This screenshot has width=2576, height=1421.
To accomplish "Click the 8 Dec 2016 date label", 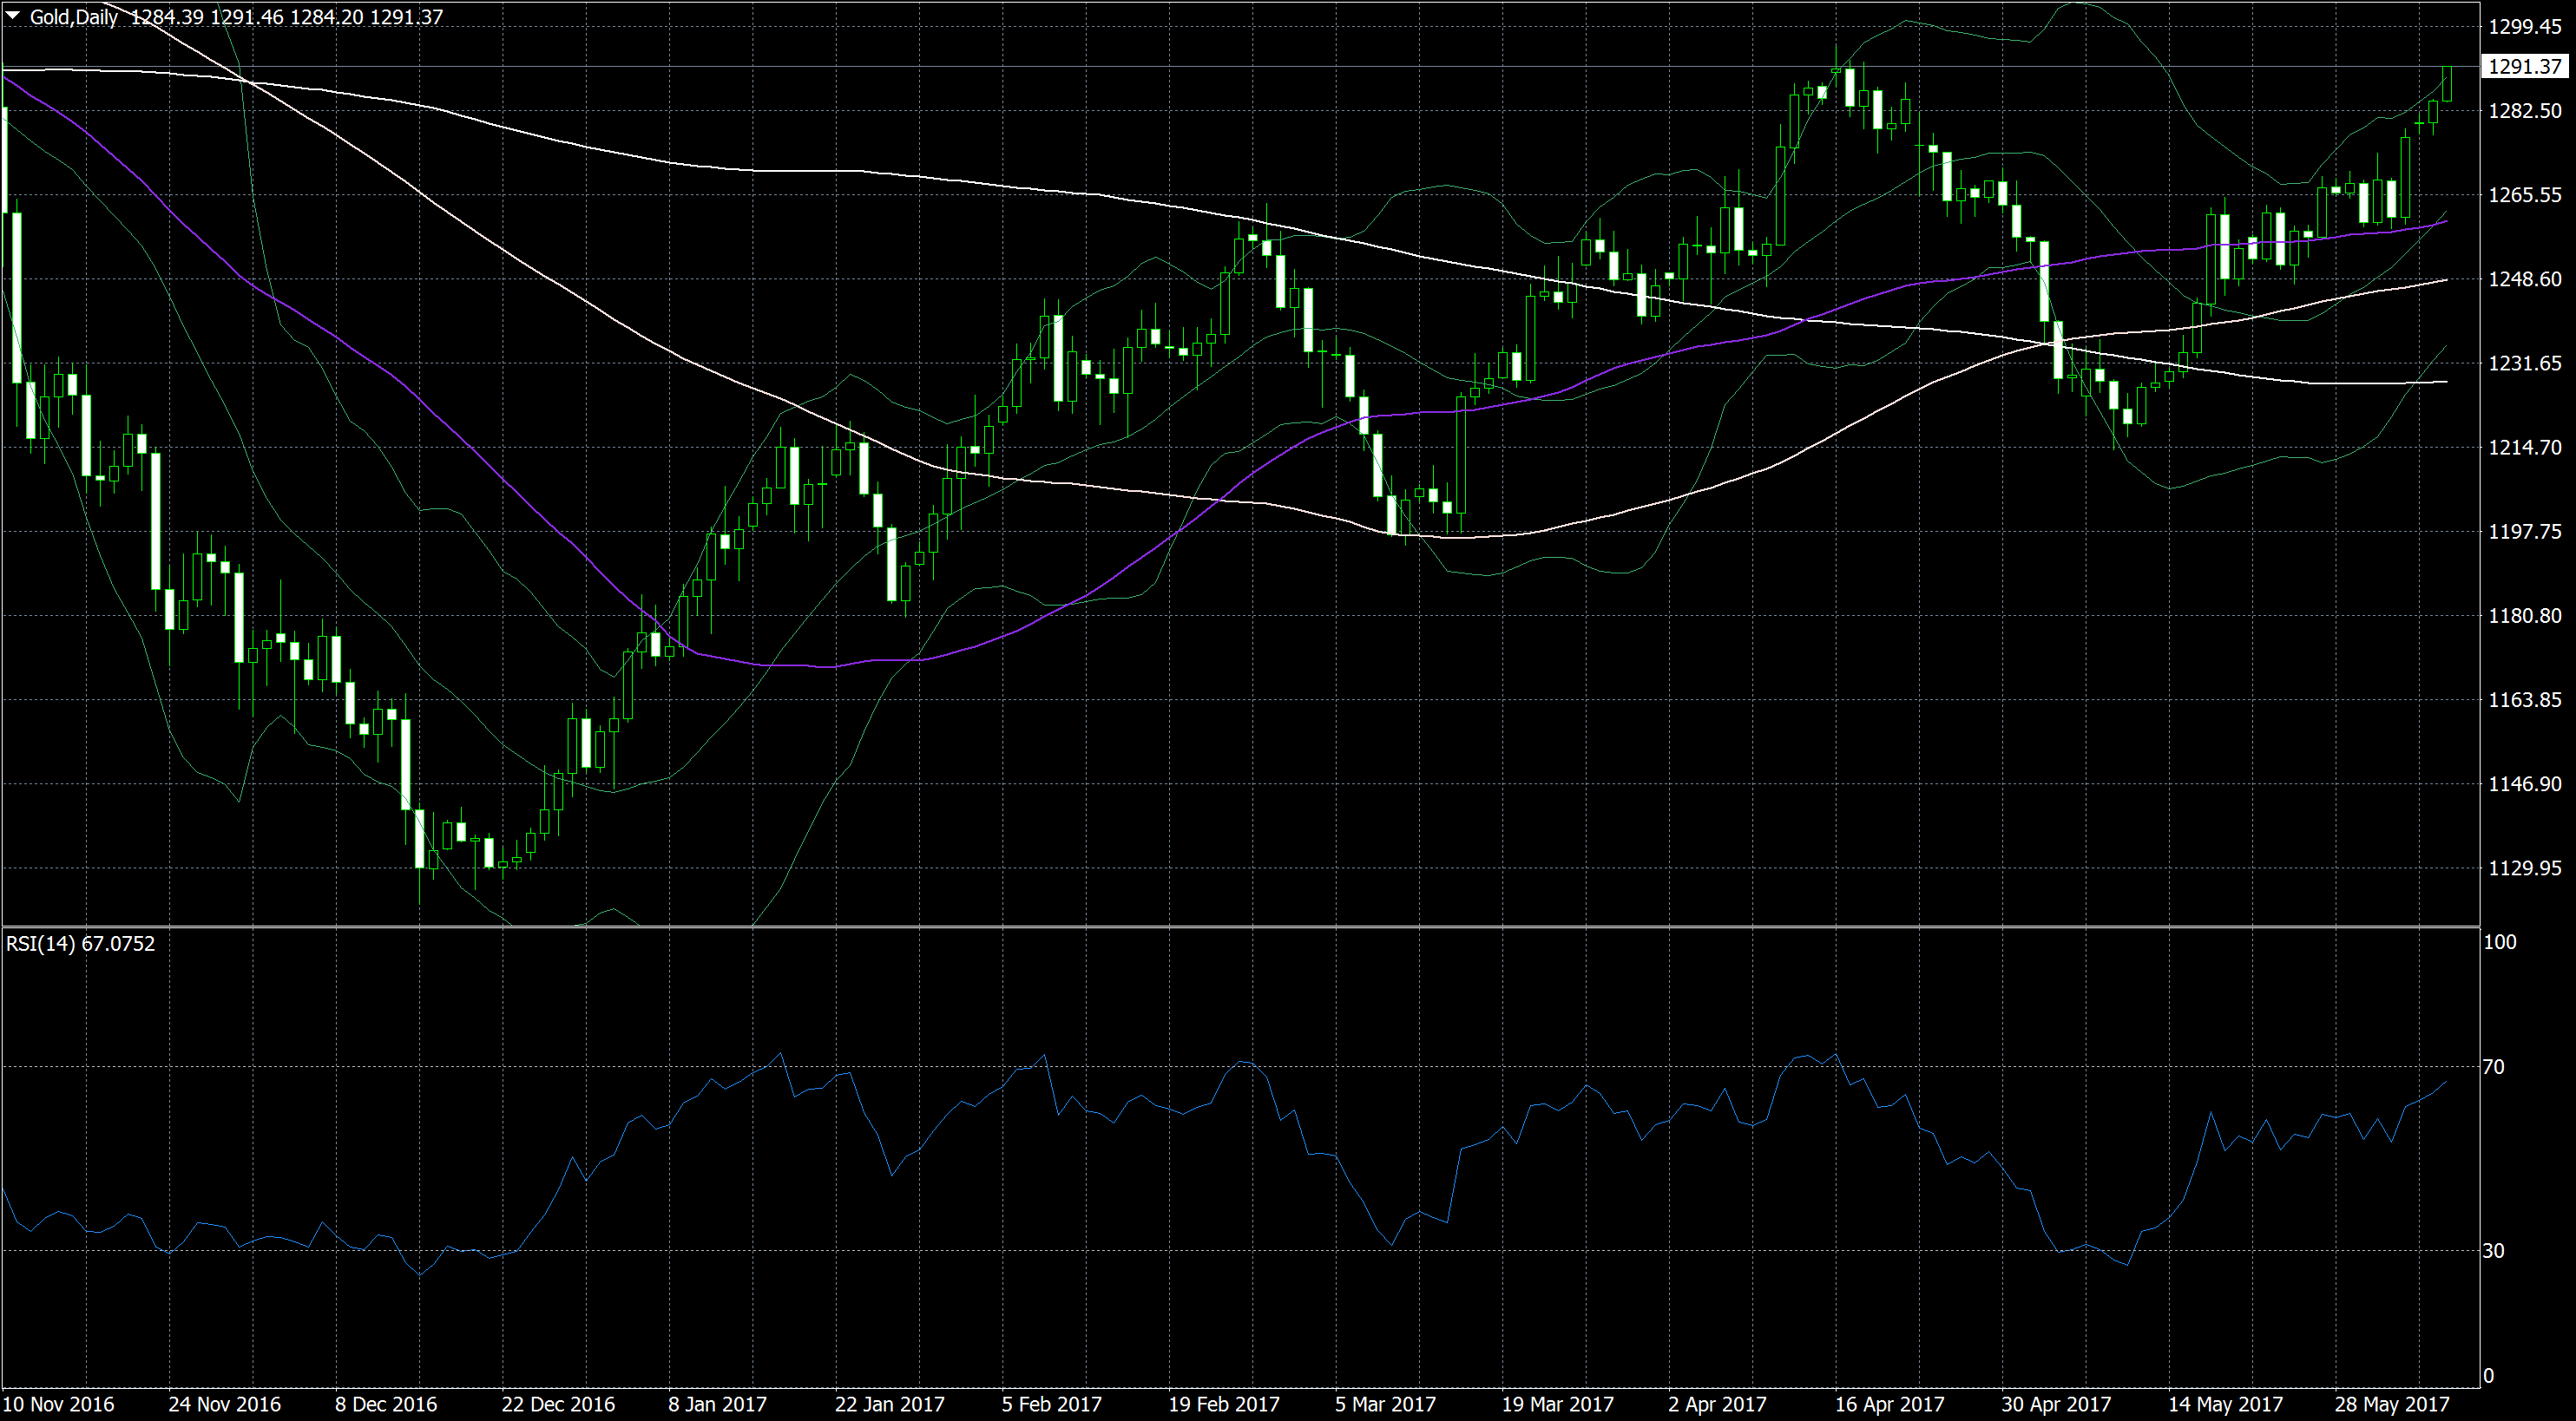I will pyautogui.click(x=386, y=1404).
